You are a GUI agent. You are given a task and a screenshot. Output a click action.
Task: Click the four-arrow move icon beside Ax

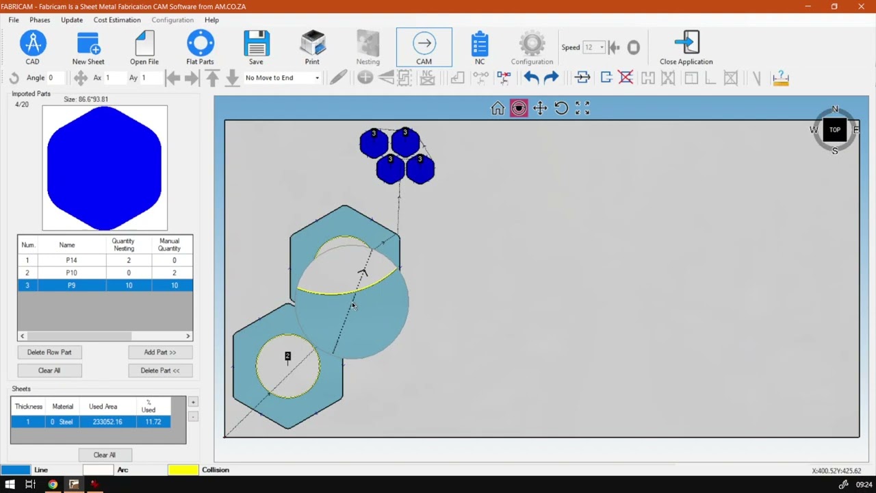81,78
